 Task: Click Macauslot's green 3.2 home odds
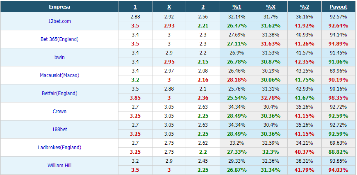(x=135, y=80)
